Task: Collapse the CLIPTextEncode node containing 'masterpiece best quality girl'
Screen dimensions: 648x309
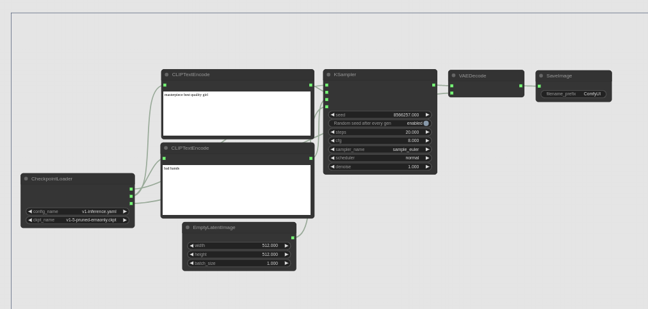Action: point(166,74)
